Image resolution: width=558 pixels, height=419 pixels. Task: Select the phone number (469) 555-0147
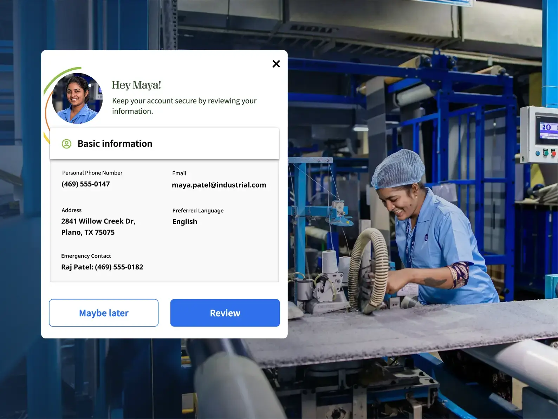tap(86, 184)
